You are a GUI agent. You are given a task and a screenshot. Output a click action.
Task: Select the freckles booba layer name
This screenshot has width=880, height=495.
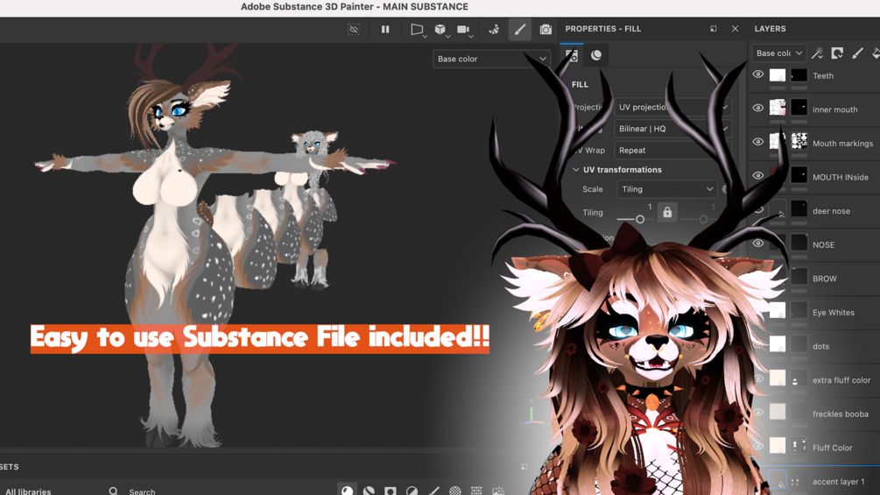pos(840,414)
